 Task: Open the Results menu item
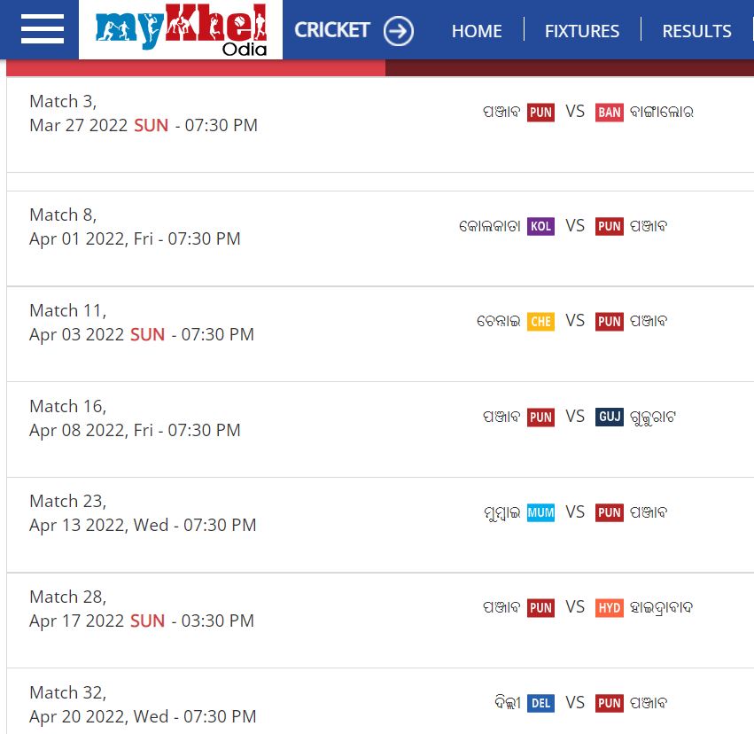(x=696, y=31)
